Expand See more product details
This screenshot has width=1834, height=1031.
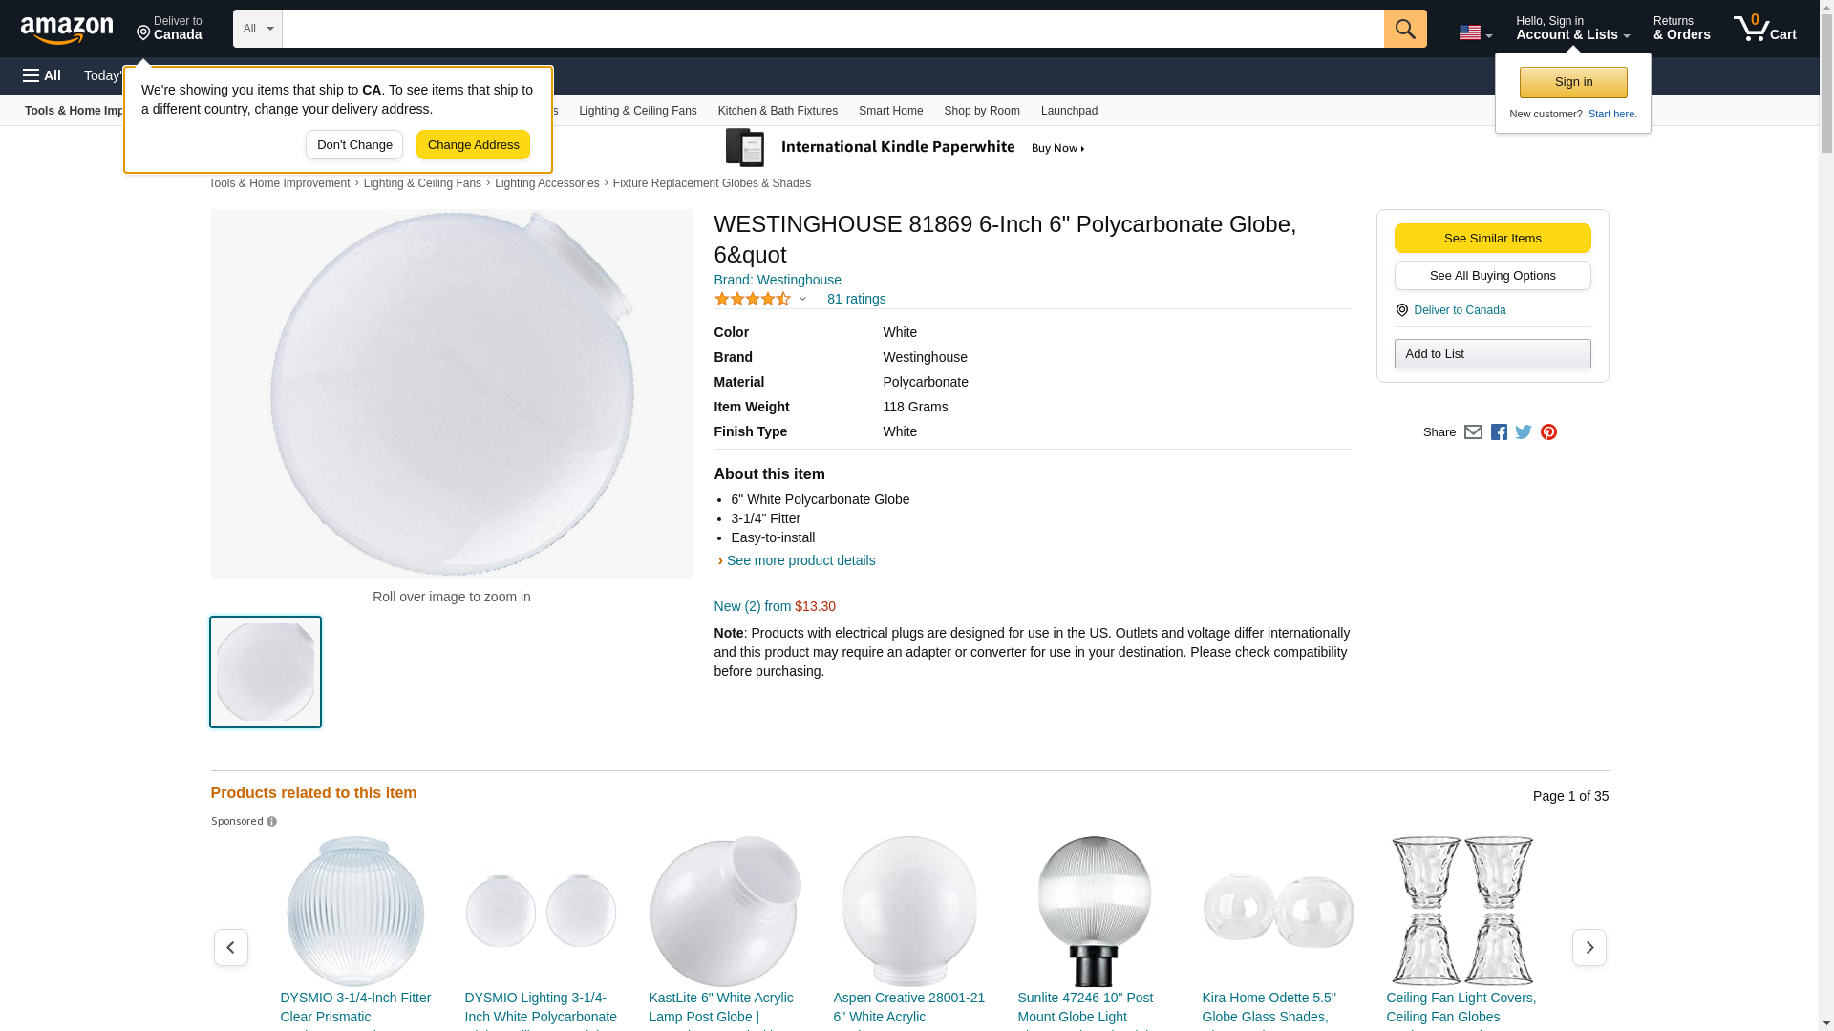click(x=800, y=560)
